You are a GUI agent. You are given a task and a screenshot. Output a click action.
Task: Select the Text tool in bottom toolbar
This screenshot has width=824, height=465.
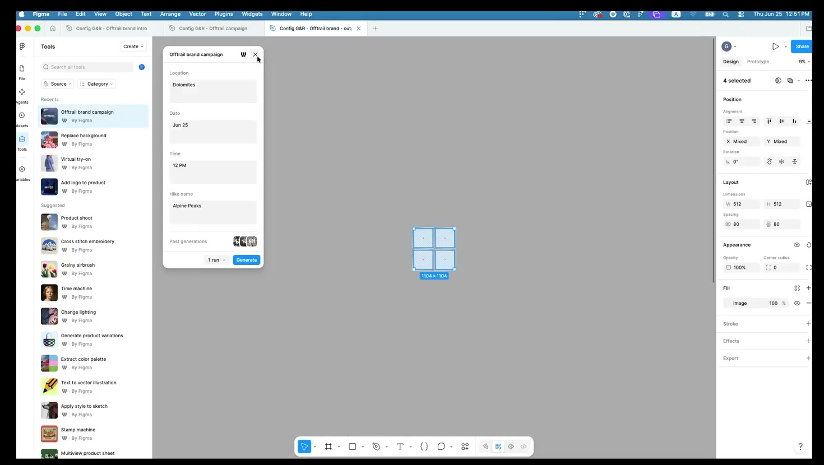(x=400, y=447)
